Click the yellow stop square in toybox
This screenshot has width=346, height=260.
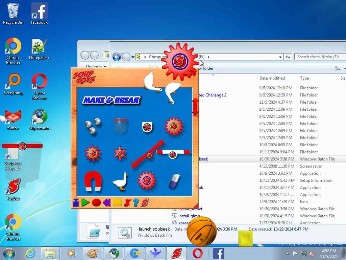pyautogui.click(x=117, y=202)
